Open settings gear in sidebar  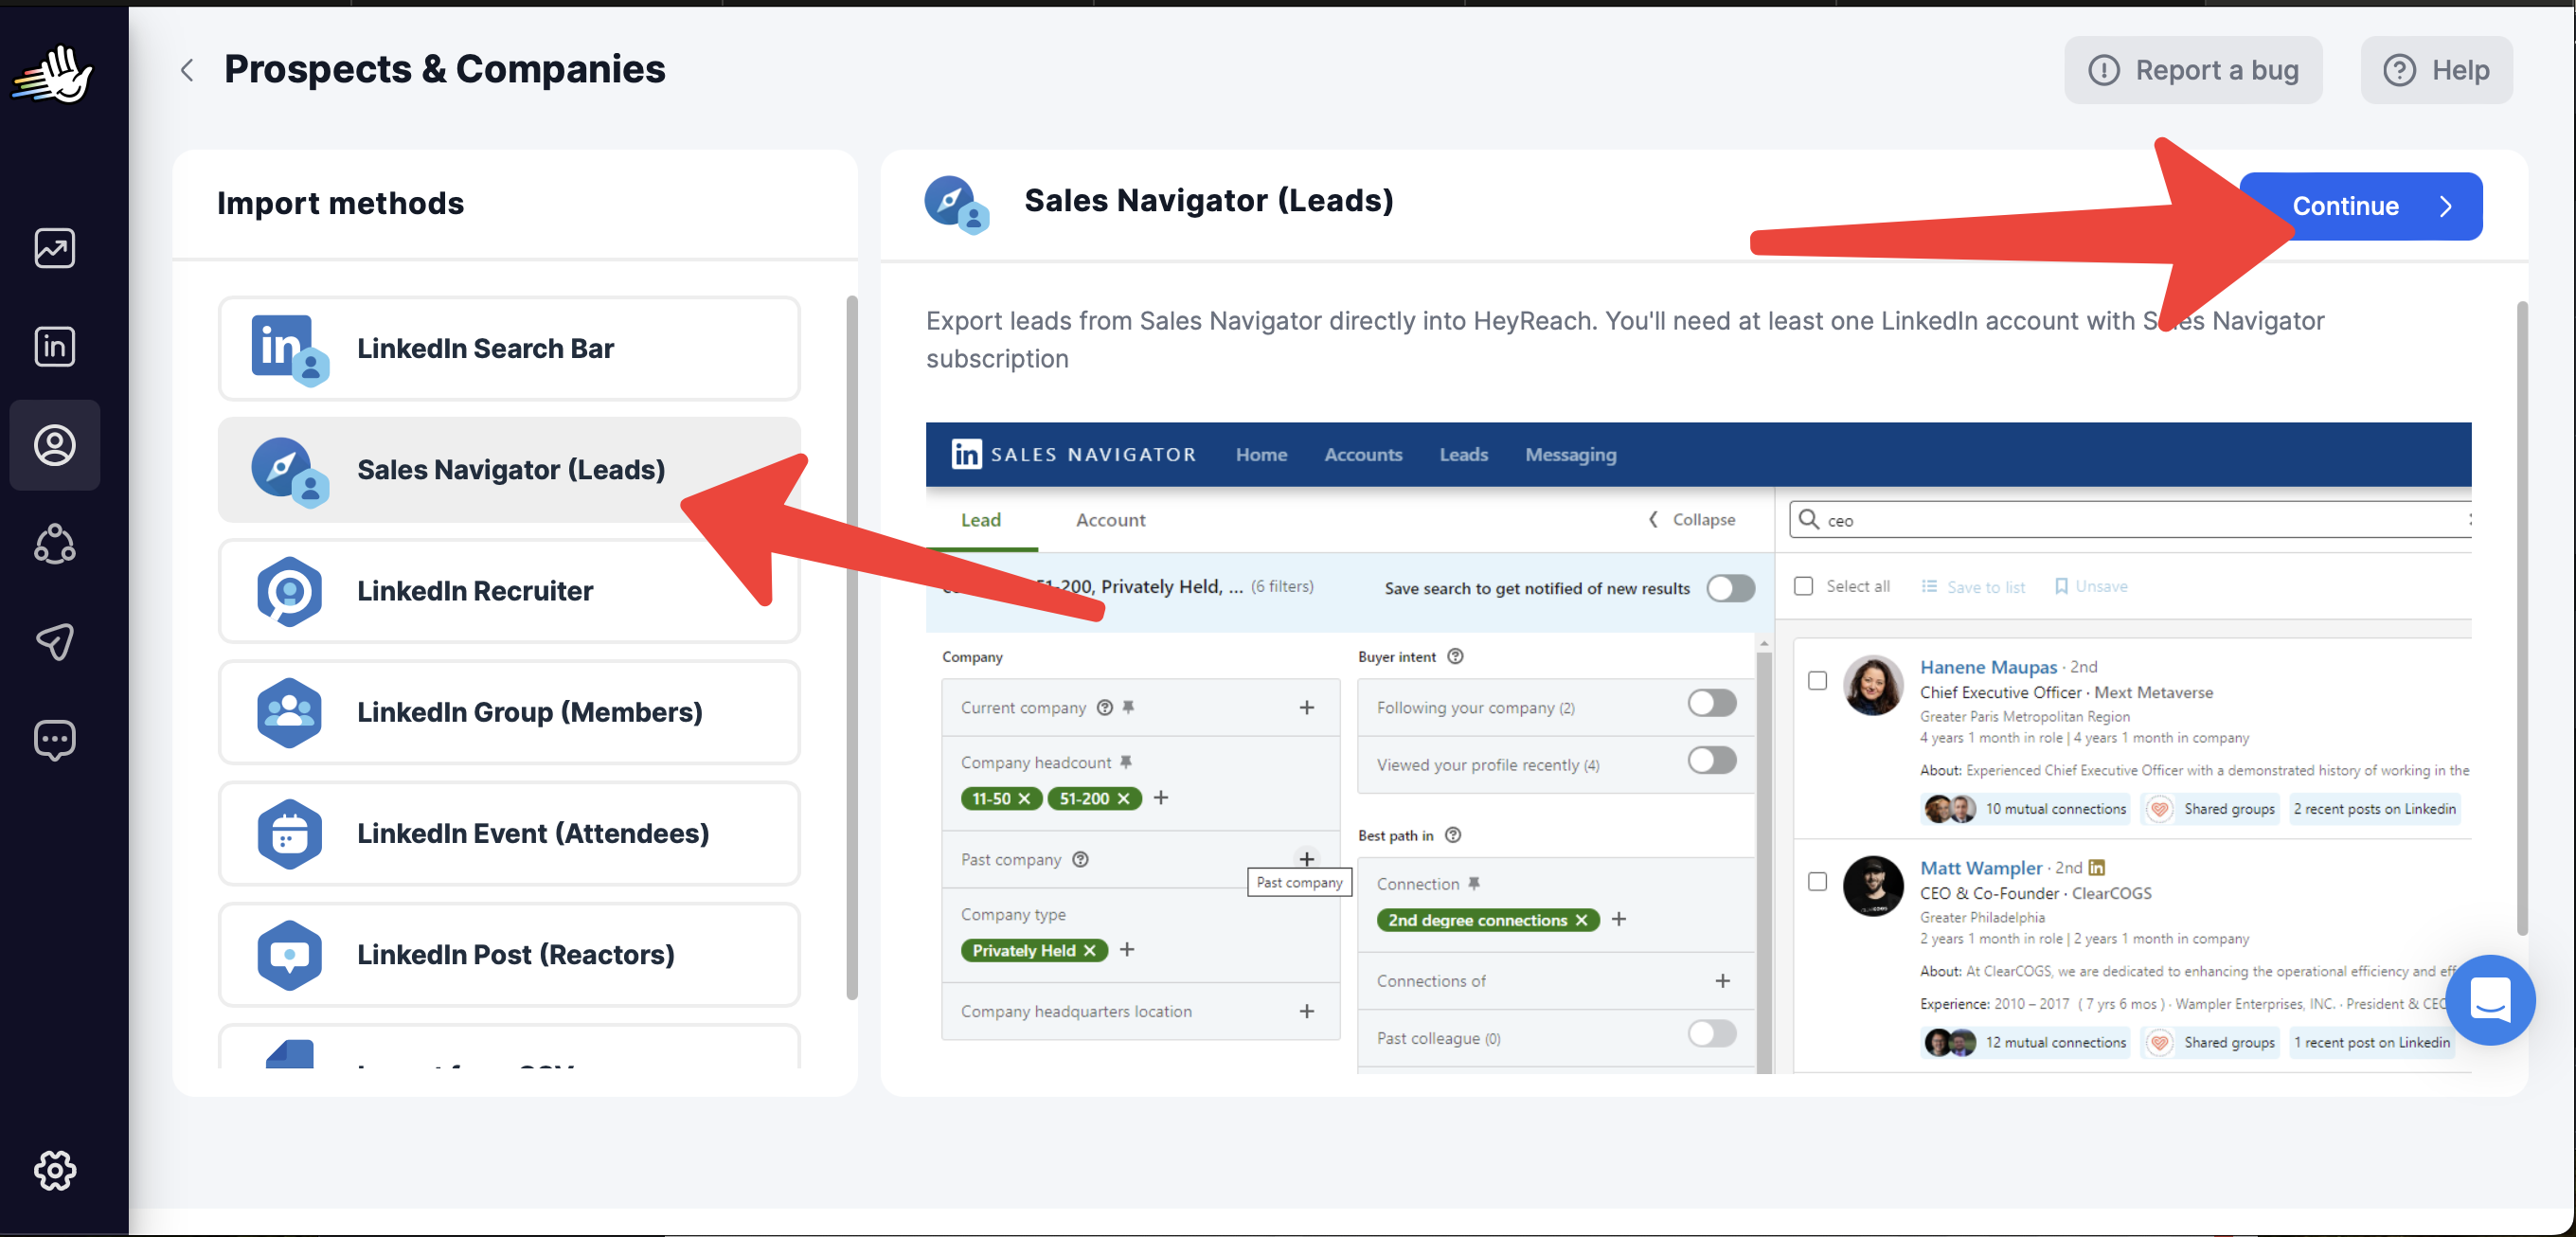[54, 1170]
